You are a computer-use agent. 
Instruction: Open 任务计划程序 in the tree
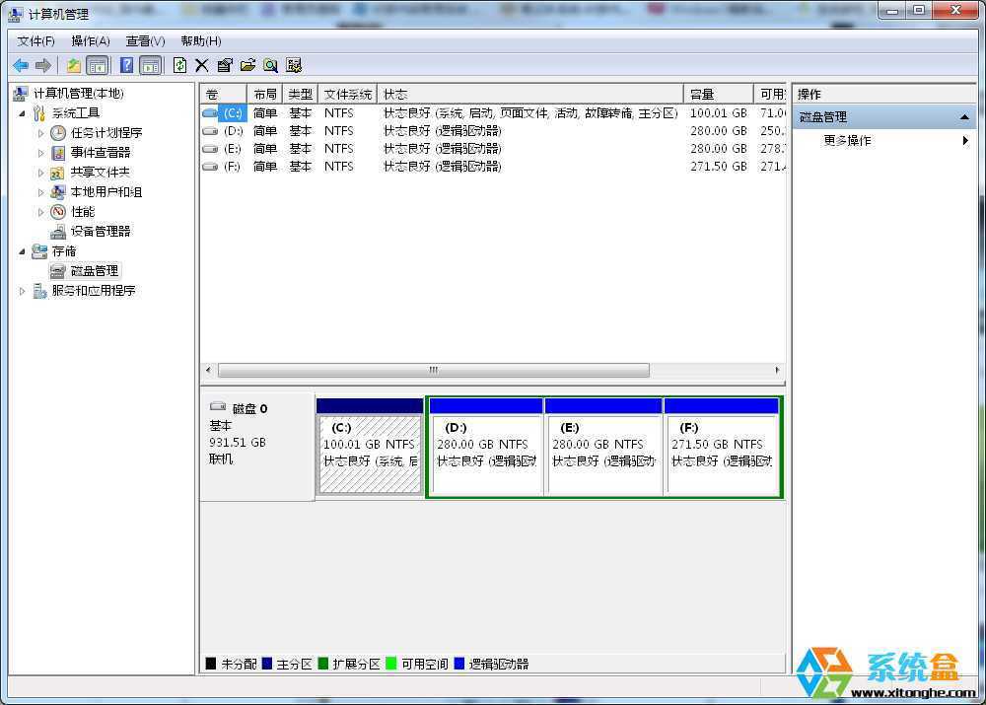[x=106, y=133]
